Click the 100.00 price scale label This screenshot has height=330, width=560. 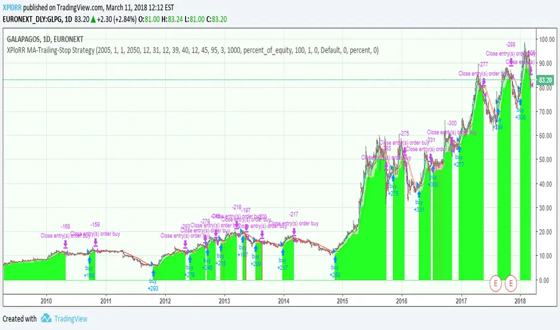547,40
